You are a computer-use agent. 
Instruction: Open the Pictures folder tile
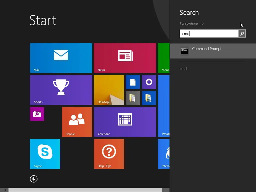coord(149,98)
